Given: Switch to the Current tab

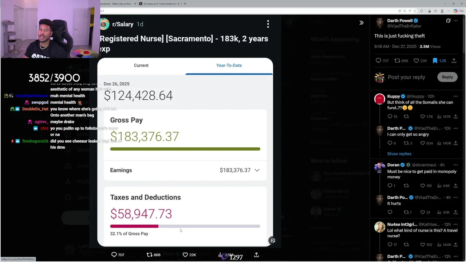Looking at the screenshot, I should click(x=141, y=65).
